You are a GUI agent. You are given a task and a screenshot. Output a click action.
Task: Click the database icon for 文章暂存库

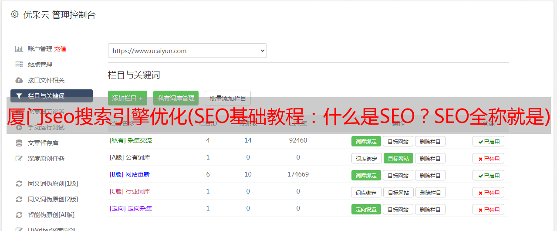pos(19,143)
